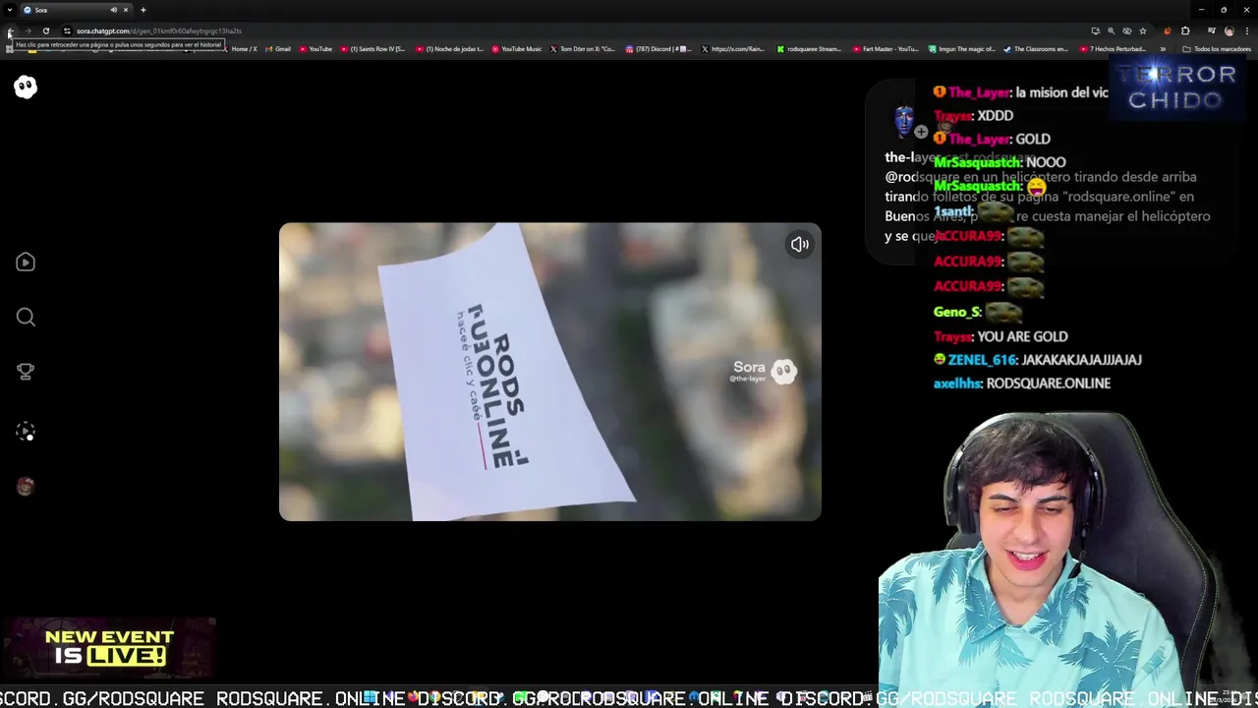Click the Sora logo in the sidebar
The image size is (1258, 708).
point(26,87)
